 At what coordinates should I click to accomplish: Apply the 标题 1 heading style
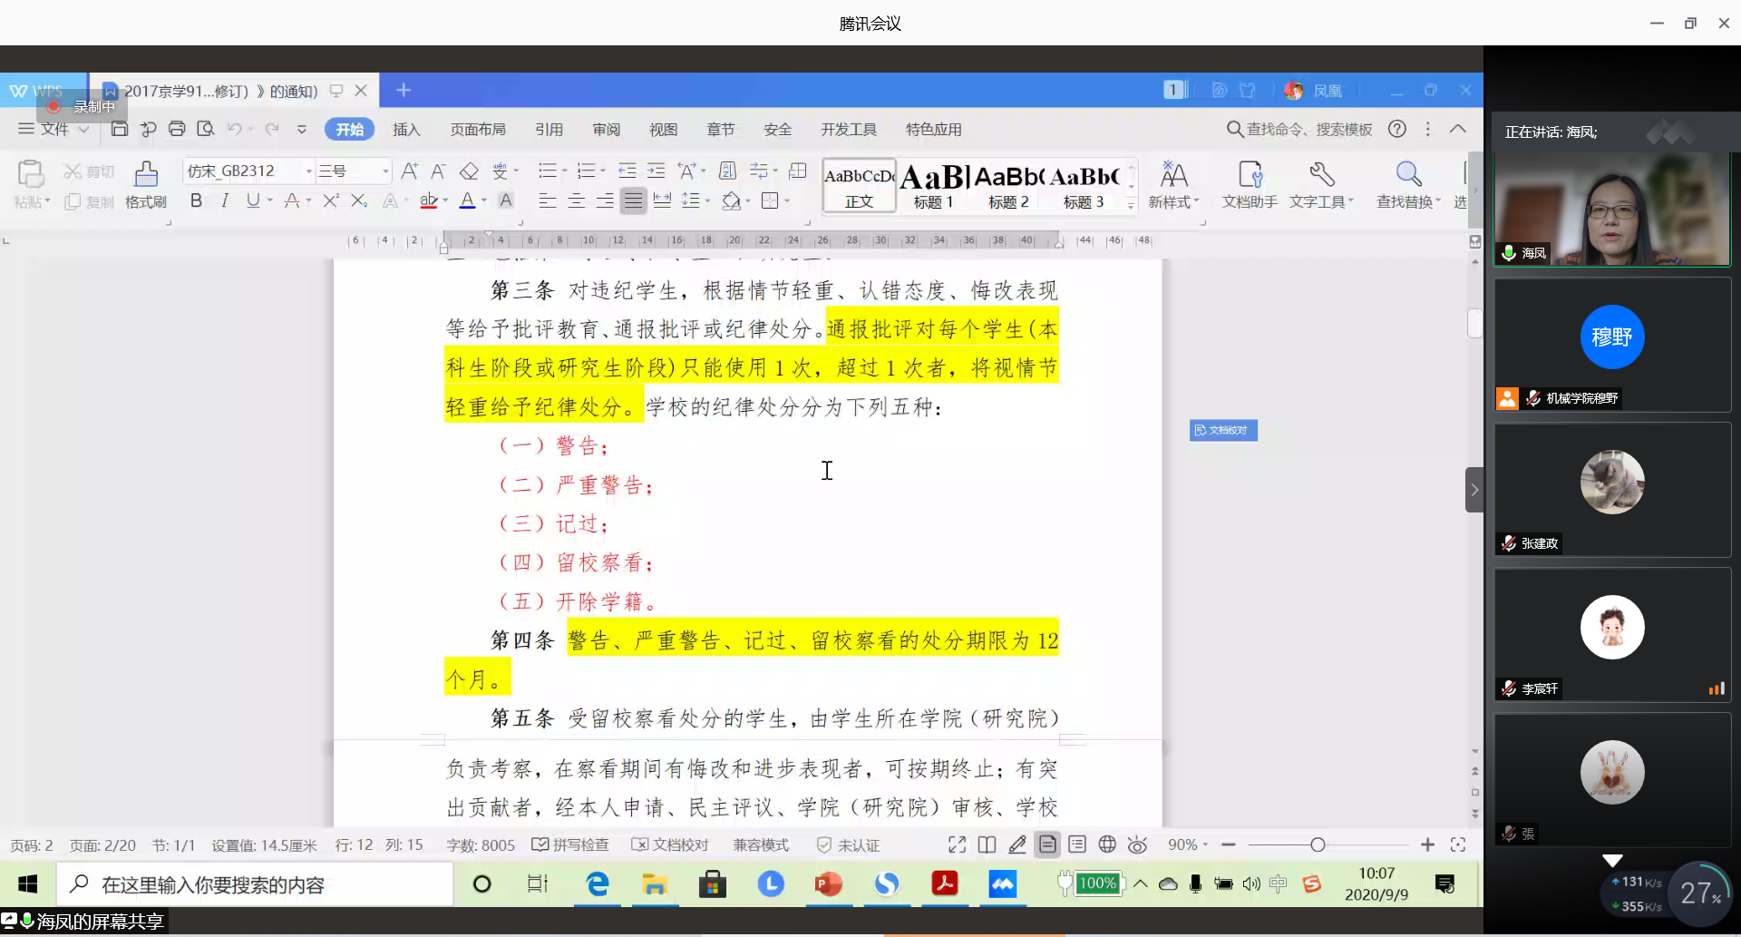click(934, 184)
